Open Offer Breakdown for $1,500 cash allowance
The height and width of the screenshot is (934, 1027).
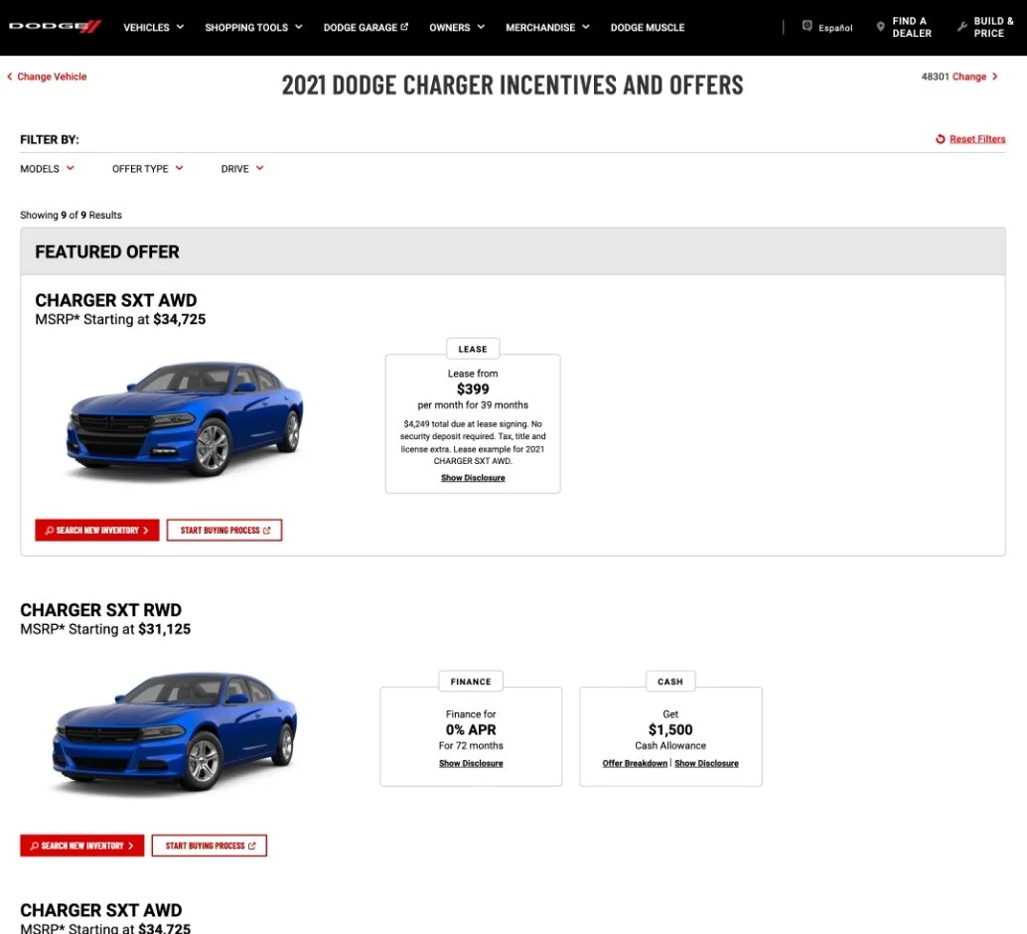click(x=635, y=763)
